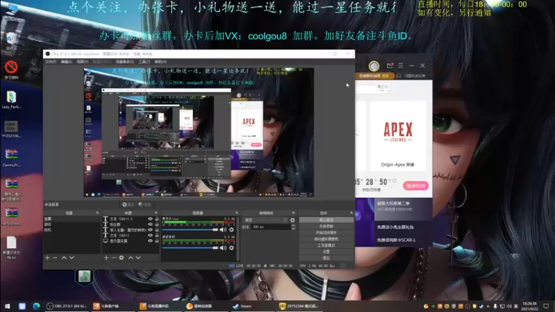This screenshot has height=312, width=555.
Task: Open the 文件(F) menu in OBS
Action: pos(51,62)
